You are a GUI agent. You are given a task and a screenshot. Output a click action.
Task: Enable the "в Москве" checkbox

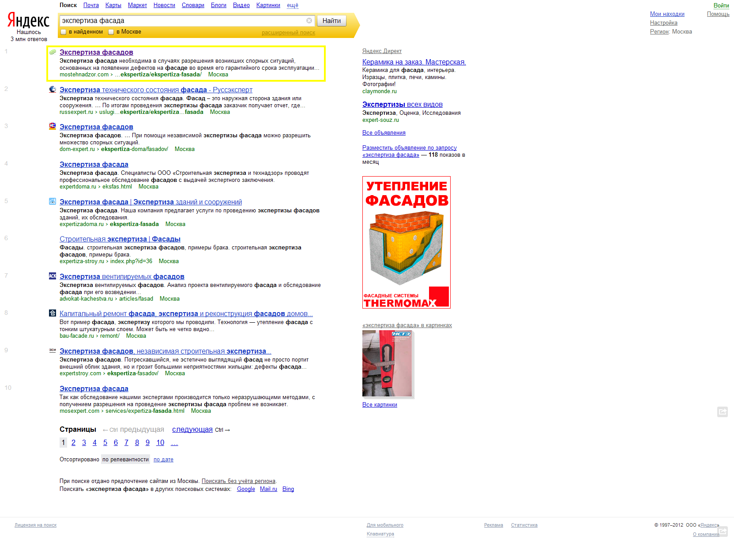111,32
